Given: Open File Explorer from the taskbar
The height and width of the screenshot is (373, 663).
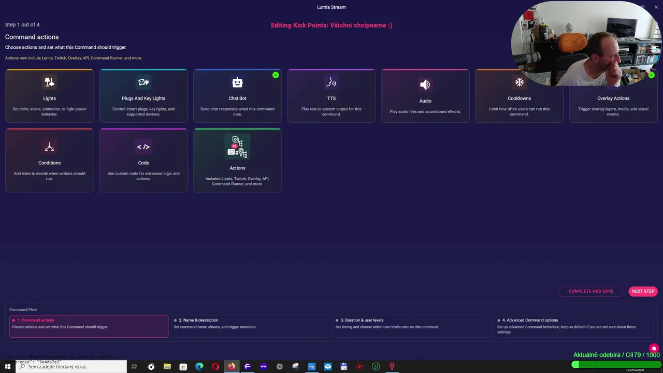Looking at the screenshot, I should coord(167,366).
